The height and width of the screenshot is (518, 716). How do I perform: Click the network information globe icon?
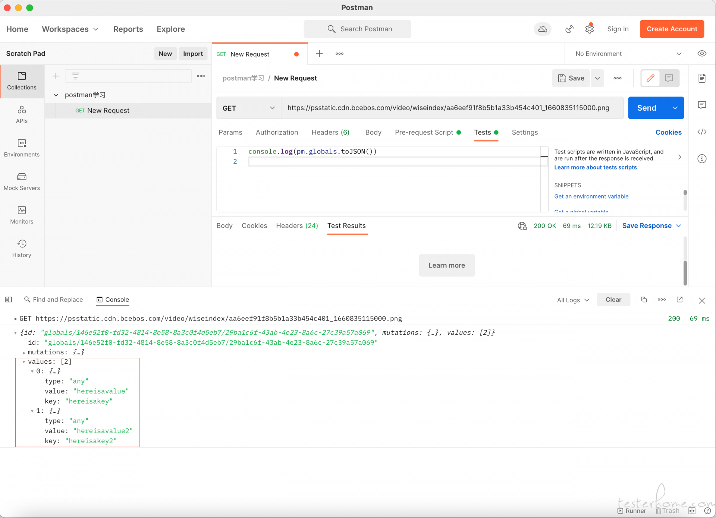522,226
